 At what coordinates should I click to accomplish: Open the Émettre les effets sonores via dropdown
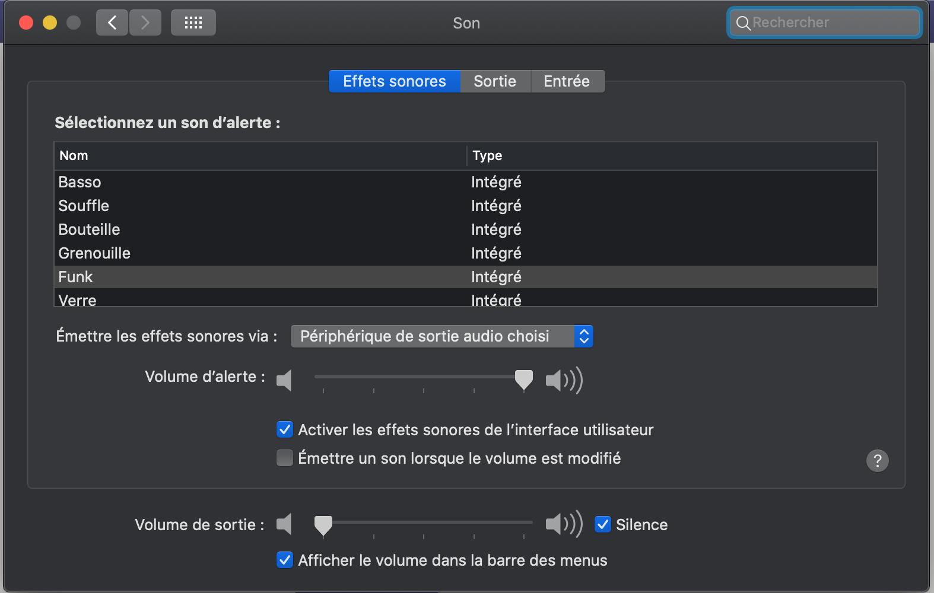(441, 336)
